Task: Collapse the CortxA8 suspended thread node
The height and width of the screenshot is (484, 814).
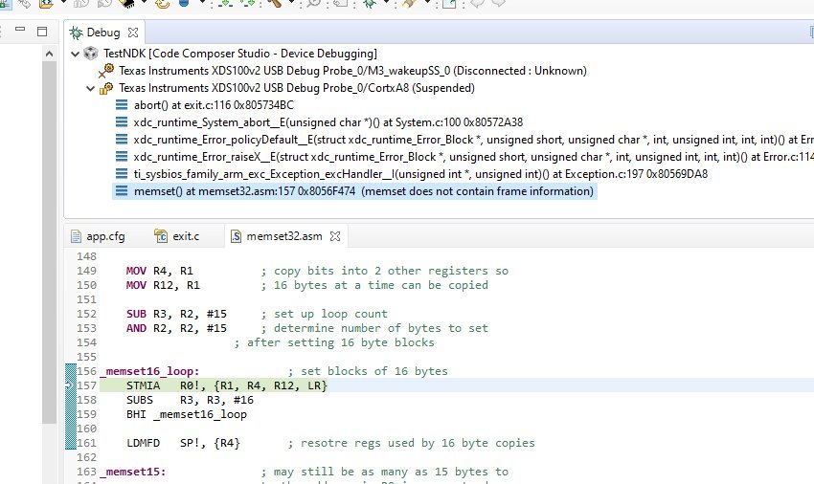Action: pyautogui.click(x=90, y=88)
